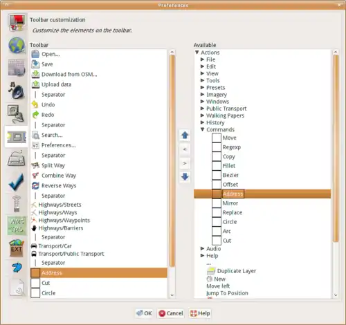The width and height of the screenshot is (346, 325).
Task: Confirm preferences with the OK button
Action: point(144,313)
